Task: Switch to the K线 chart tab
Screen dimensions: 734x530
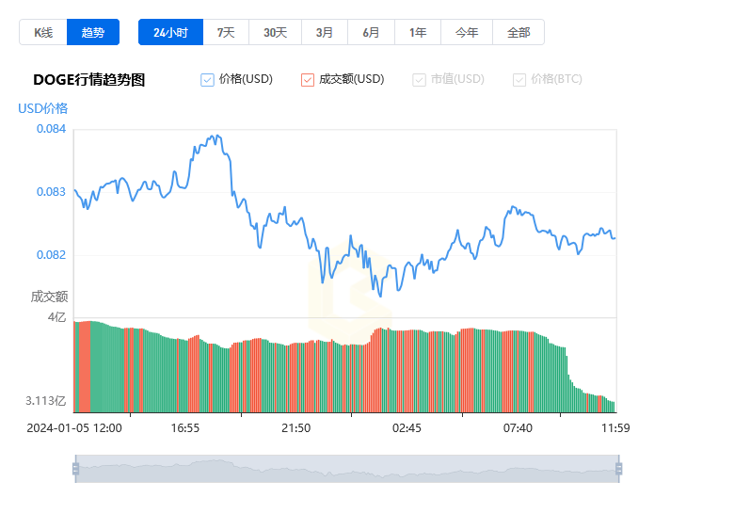Action: tap(43, 33)
